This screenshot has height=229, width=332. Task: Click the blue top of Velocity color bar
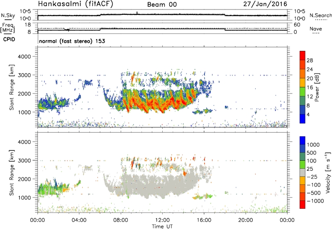coord(303,141)
